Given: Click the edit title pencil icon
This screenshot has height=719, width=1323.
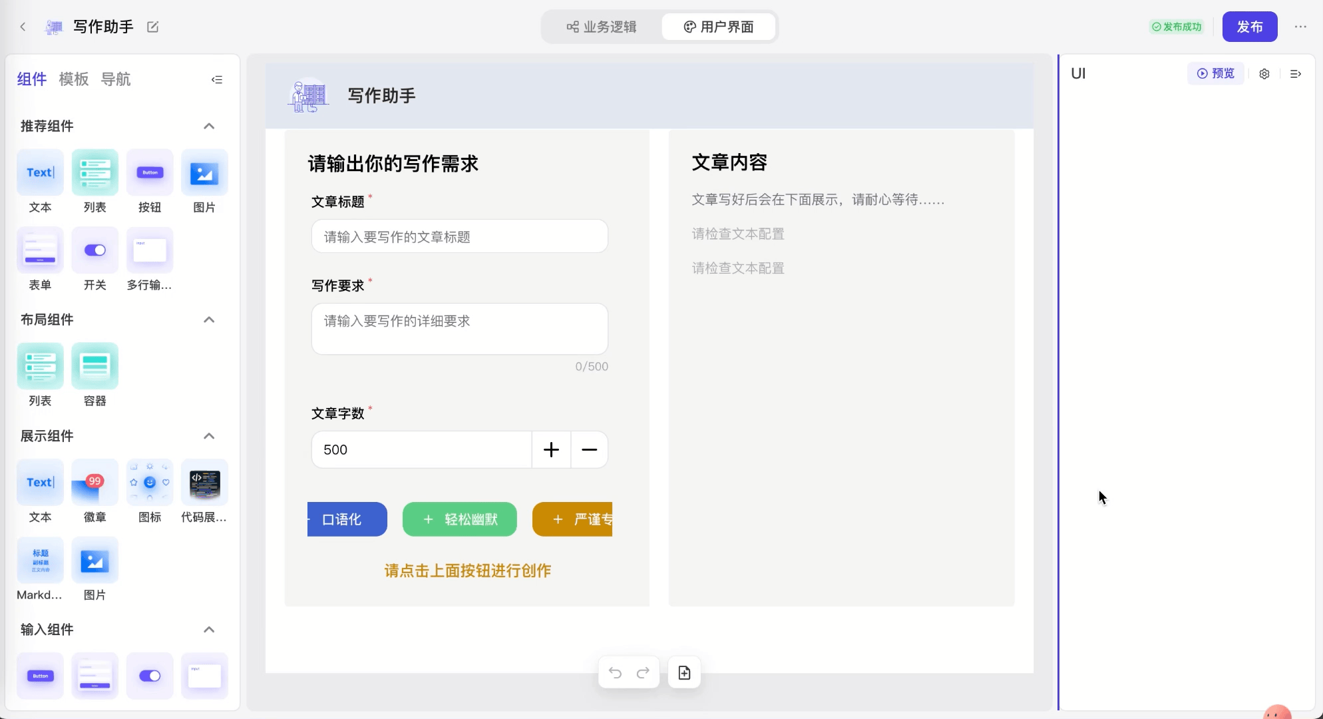Looking at the screenshot, I should tap(152, 27).
